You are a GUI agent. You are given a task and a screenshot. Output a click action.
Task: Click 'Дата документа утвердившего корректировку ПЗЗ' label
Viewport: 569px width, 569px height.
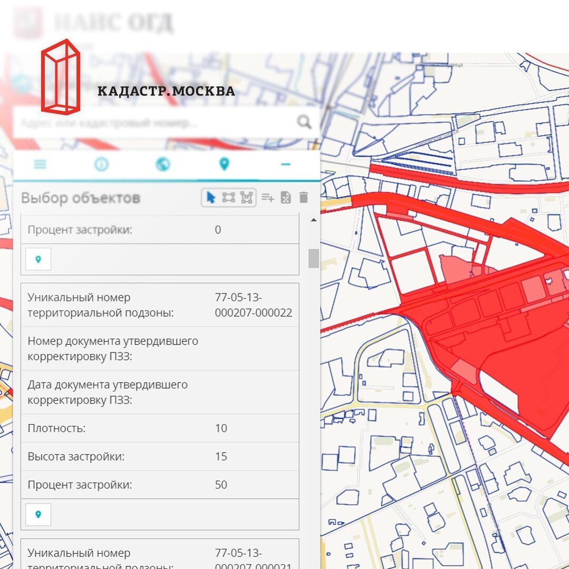(x=107, y=393)
